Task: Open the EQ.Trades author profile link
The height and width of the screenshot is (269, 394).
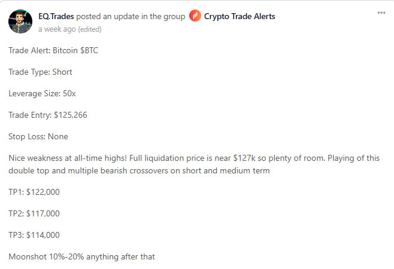Action: pos(56,16)
